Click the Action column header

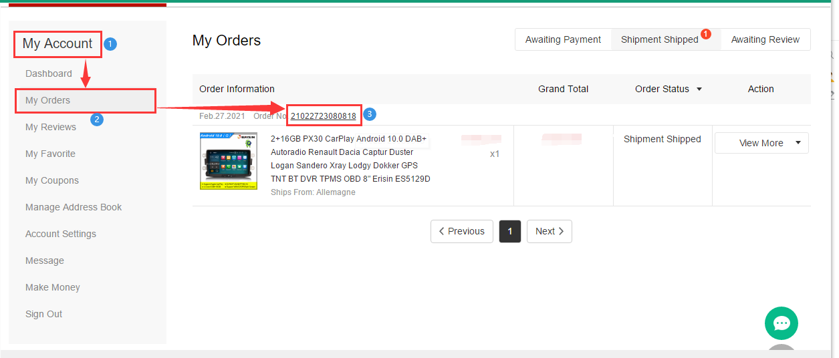tap(761, 89)
